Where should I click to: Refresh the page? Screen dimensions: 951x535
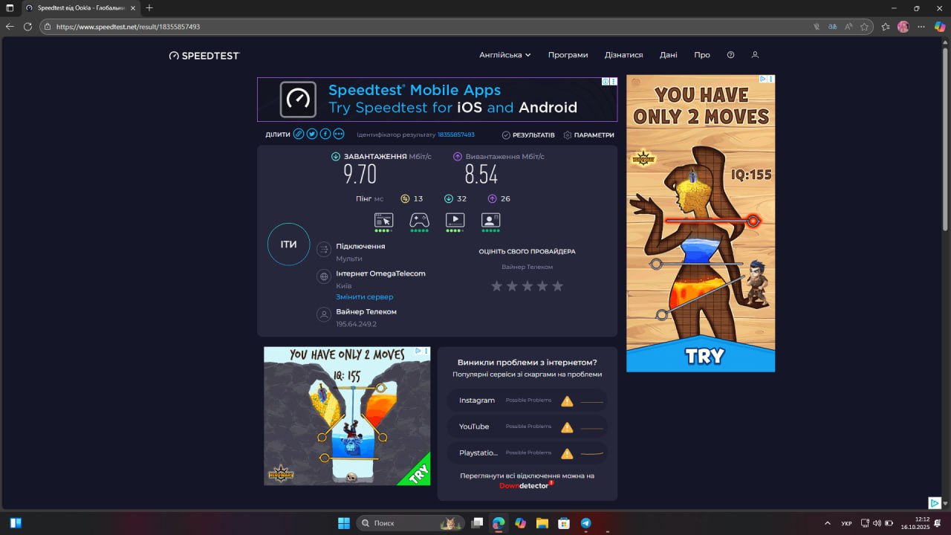coord(27,26)
